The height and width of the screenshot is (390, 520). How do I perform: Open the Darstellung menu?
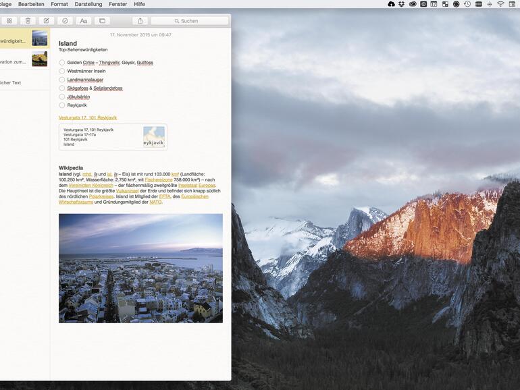[88, 4]
